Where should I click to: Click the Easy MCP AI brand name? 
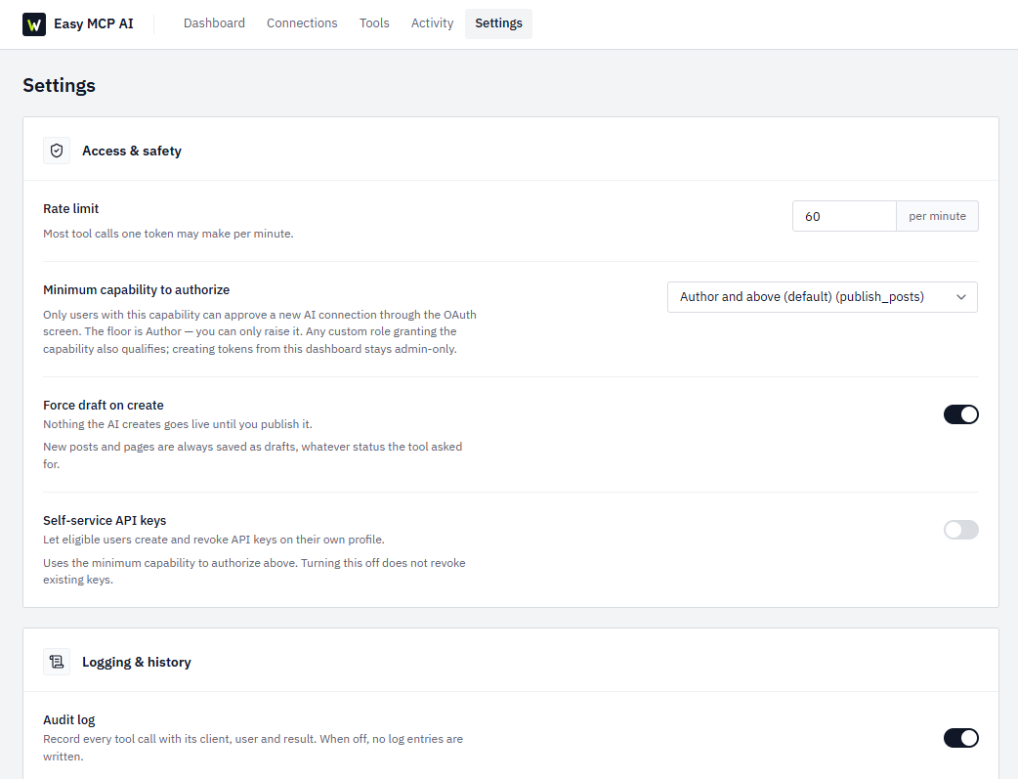[x=94, y=24]
